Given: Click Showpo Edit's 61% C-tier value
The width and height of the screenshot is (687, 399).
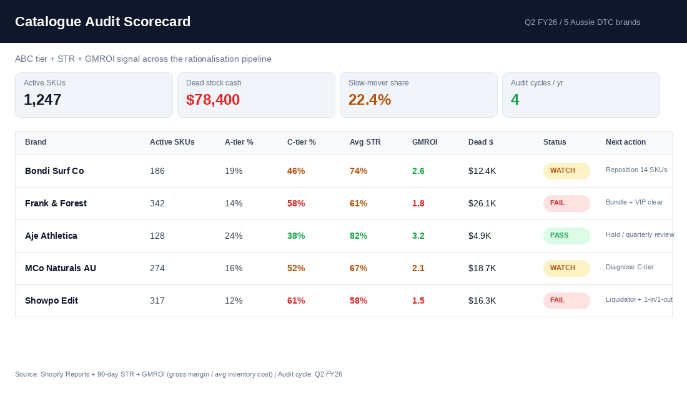Looking at the screenshot, I should pyautogui.click(x=296, y=300).
